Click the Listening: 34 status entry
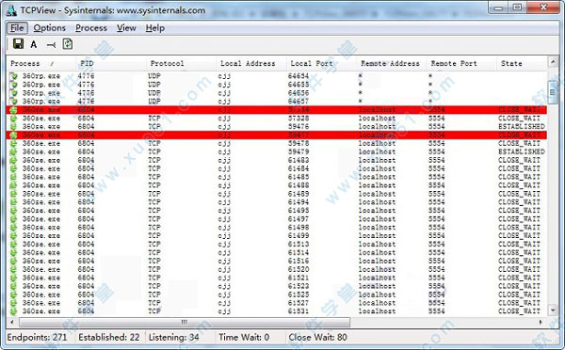565x350 pixels. tap(173, 338)
